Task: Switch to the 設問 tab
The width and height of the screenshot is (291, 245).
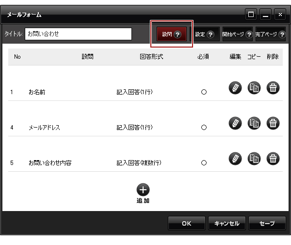Action: tap(172, 34)
